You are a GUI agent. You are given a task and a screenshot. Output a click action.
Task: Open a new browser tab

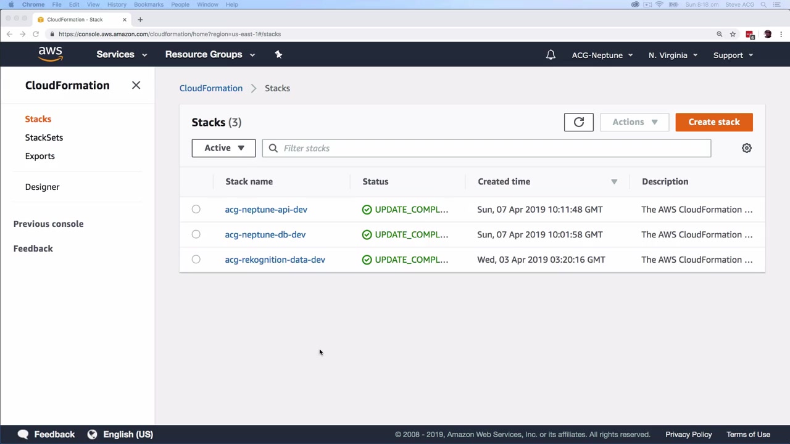[140, 19]
